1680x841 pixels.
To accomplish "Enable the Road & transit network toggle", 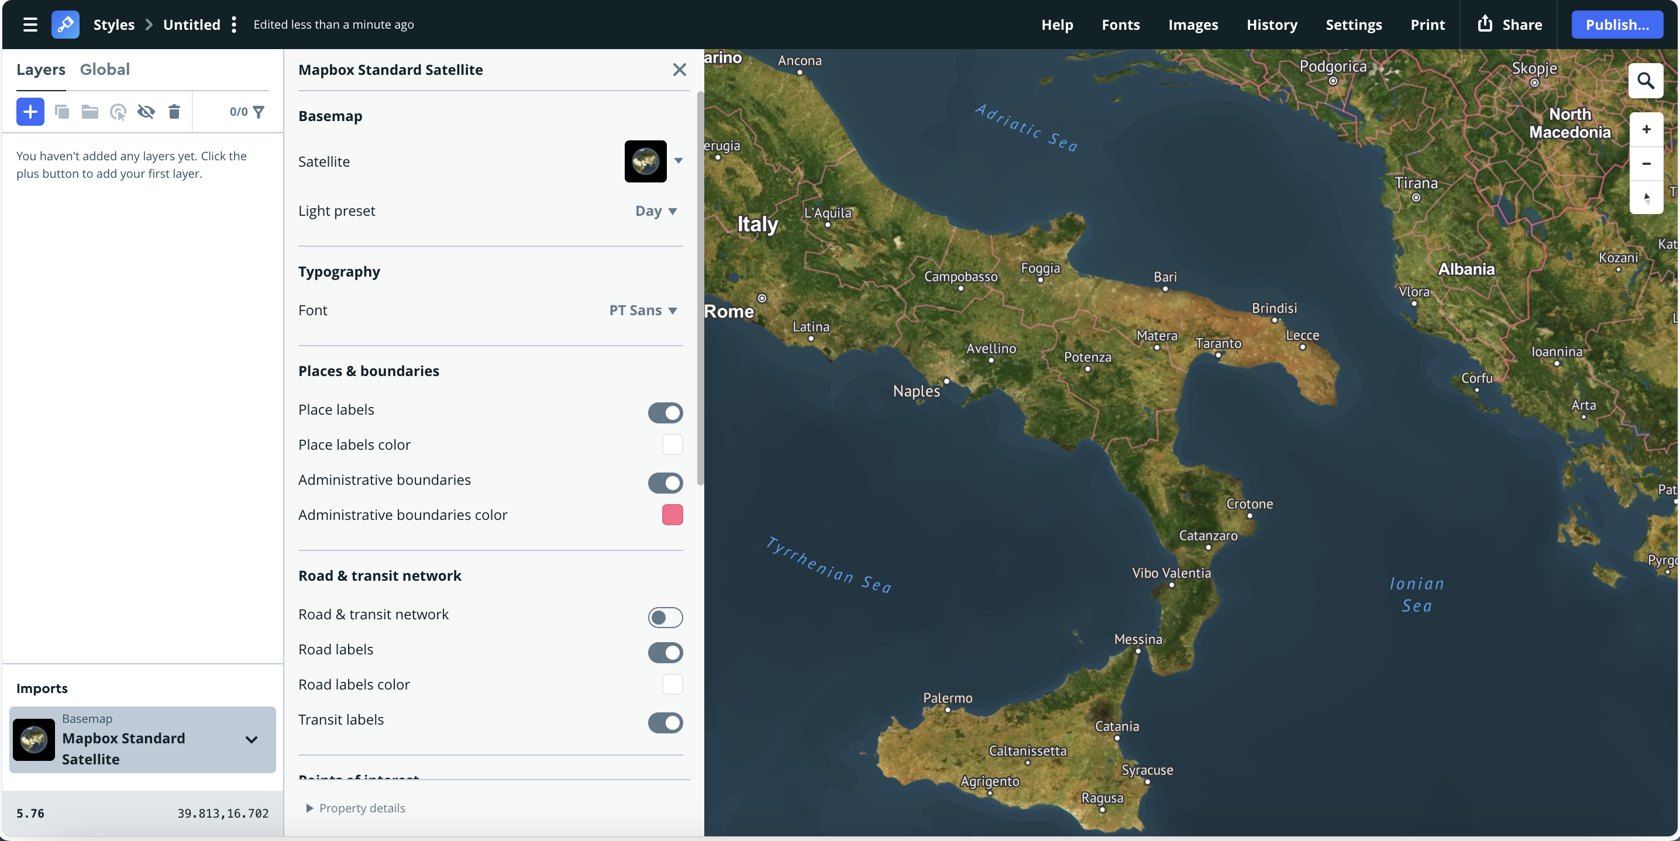I will point(665,618).
